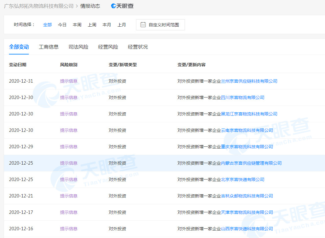Click 对外投资 in the 2020-12-16 row

click(x=117, y=229)
